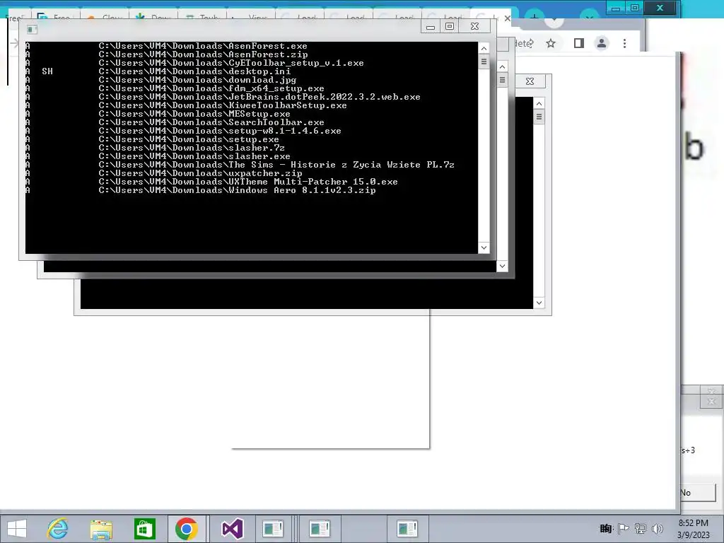Open the Chrome profile avatar icon
724x543 pixels.
click(x=601, y=43)
